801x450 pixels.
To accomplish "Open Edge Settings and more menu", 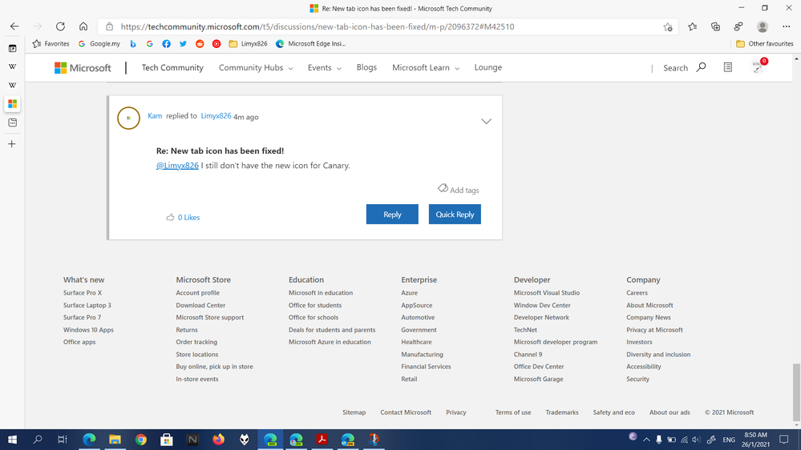I will (787, 26).
